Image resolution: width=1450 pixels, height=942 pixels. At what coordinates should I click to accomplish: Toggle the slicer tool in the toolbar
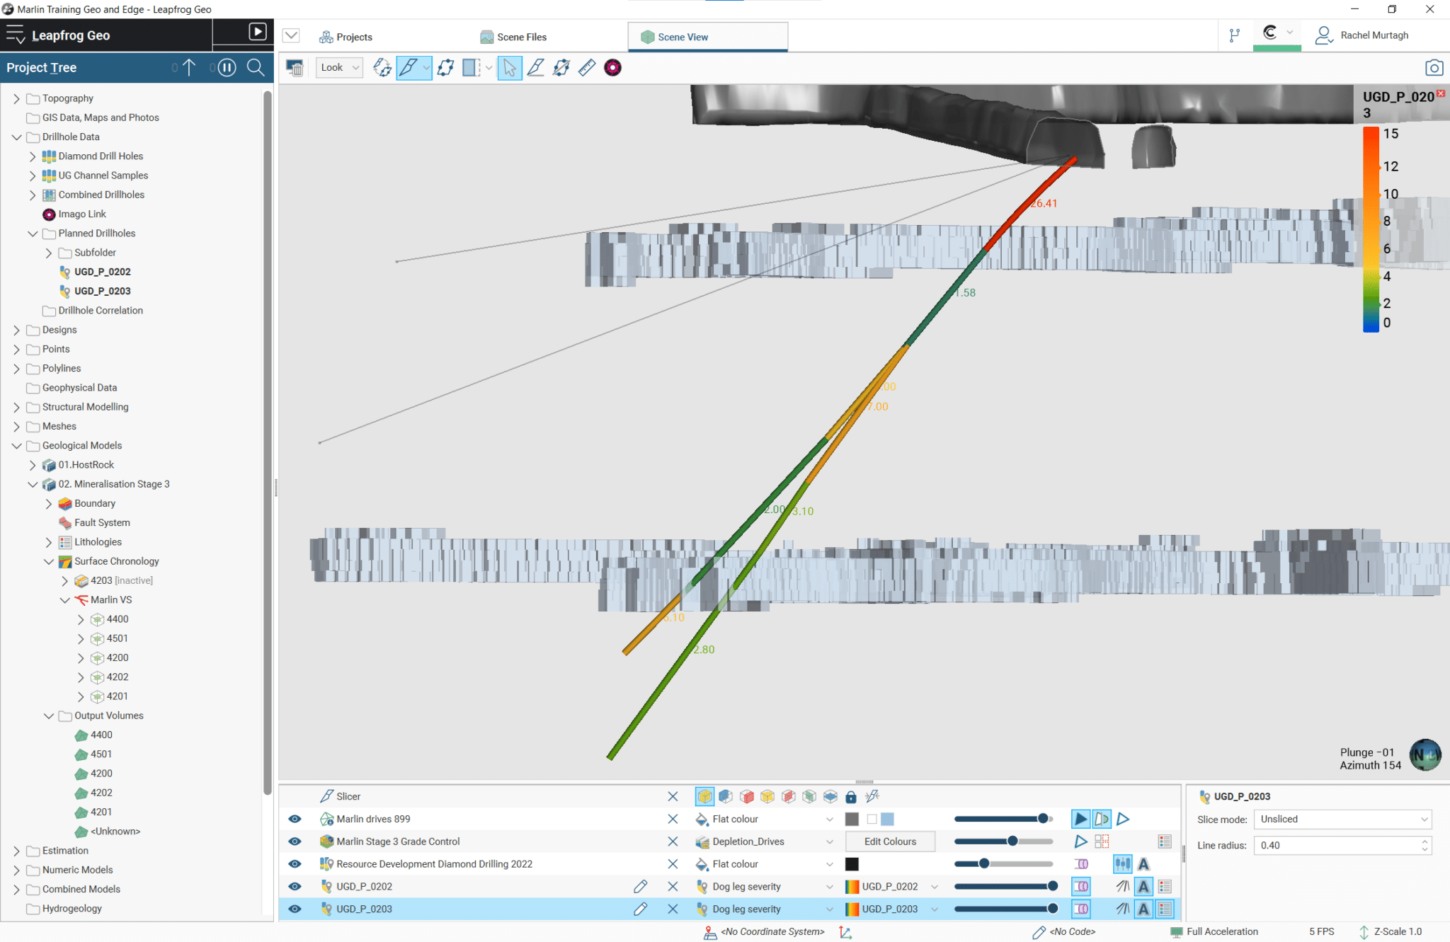(408, 68)
